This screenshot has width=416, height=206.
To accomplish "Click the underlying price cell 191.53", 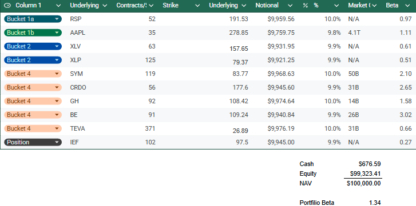I will 239,19.
